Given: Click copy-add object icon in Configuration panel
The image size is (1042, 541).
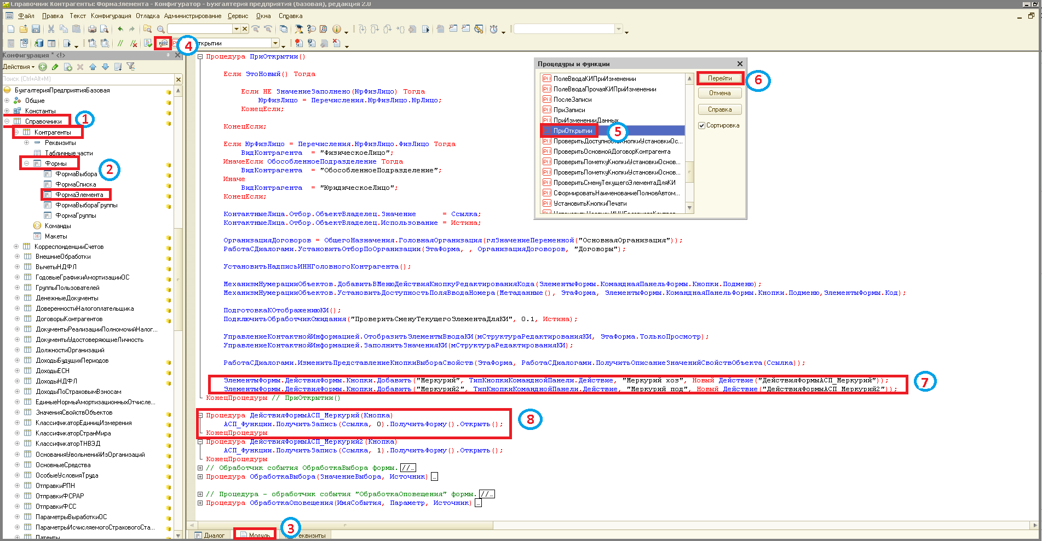Looking at the screenshot, I should [68, 67].
